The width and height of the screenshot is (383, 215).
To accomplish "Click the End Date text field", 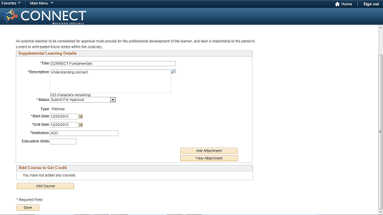I will click(x=64, y=125).
